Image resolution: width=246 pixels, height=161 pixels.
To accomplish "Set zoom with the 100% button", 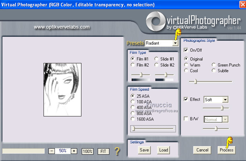I will pyautogui.click(x=87, y=151).
